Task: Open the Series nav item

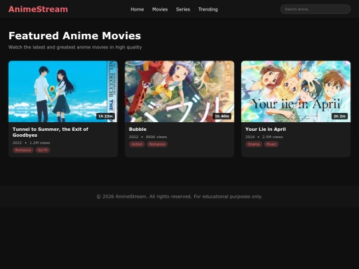Action: (183, 9)
